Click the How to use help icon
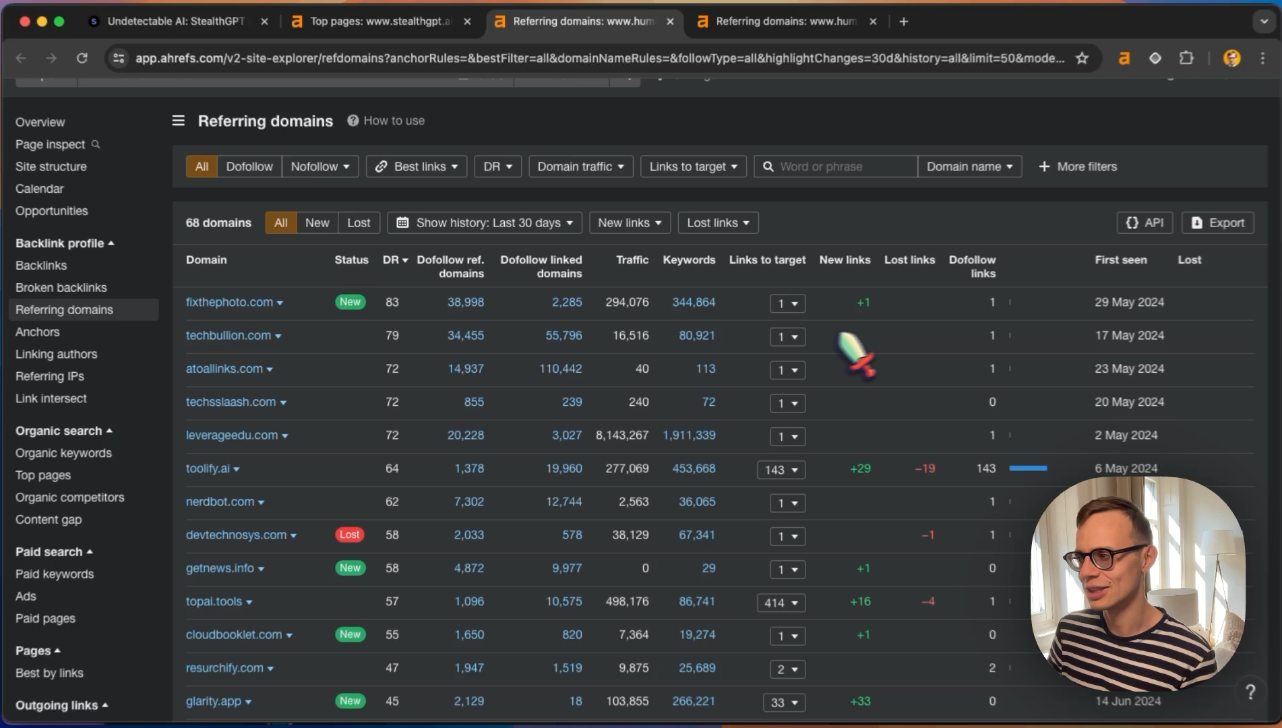The height and width of the screenshot is (728, 1282). coord(353,121)
